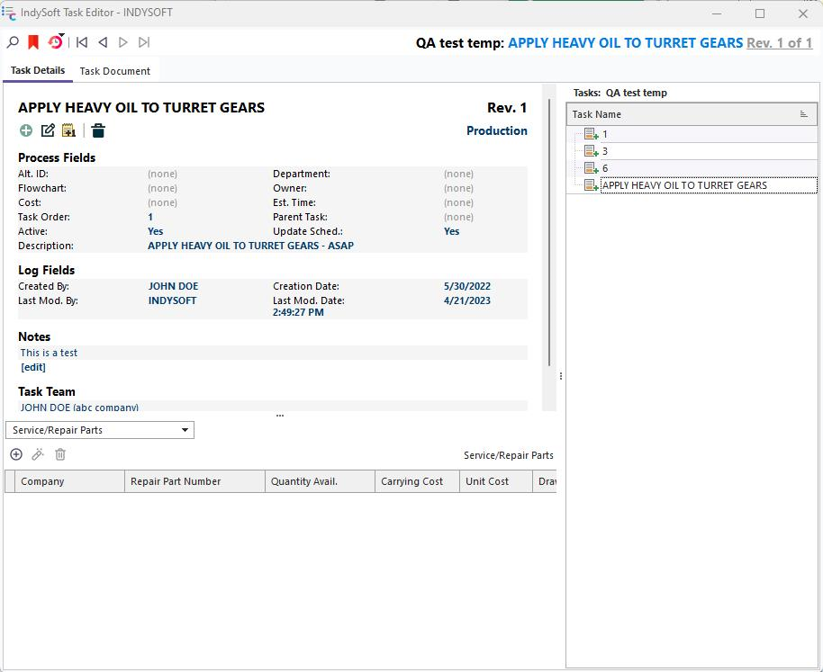This screenshot has height=672, width=823.
Task: Click the new revision notepad icon
Action: point(68,130)
